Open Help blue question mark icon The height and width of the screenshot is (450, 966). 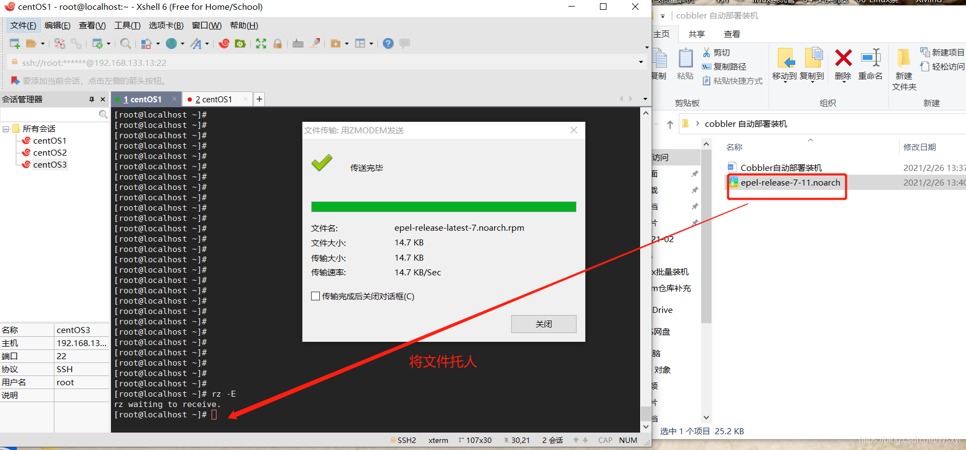(388, 44)
